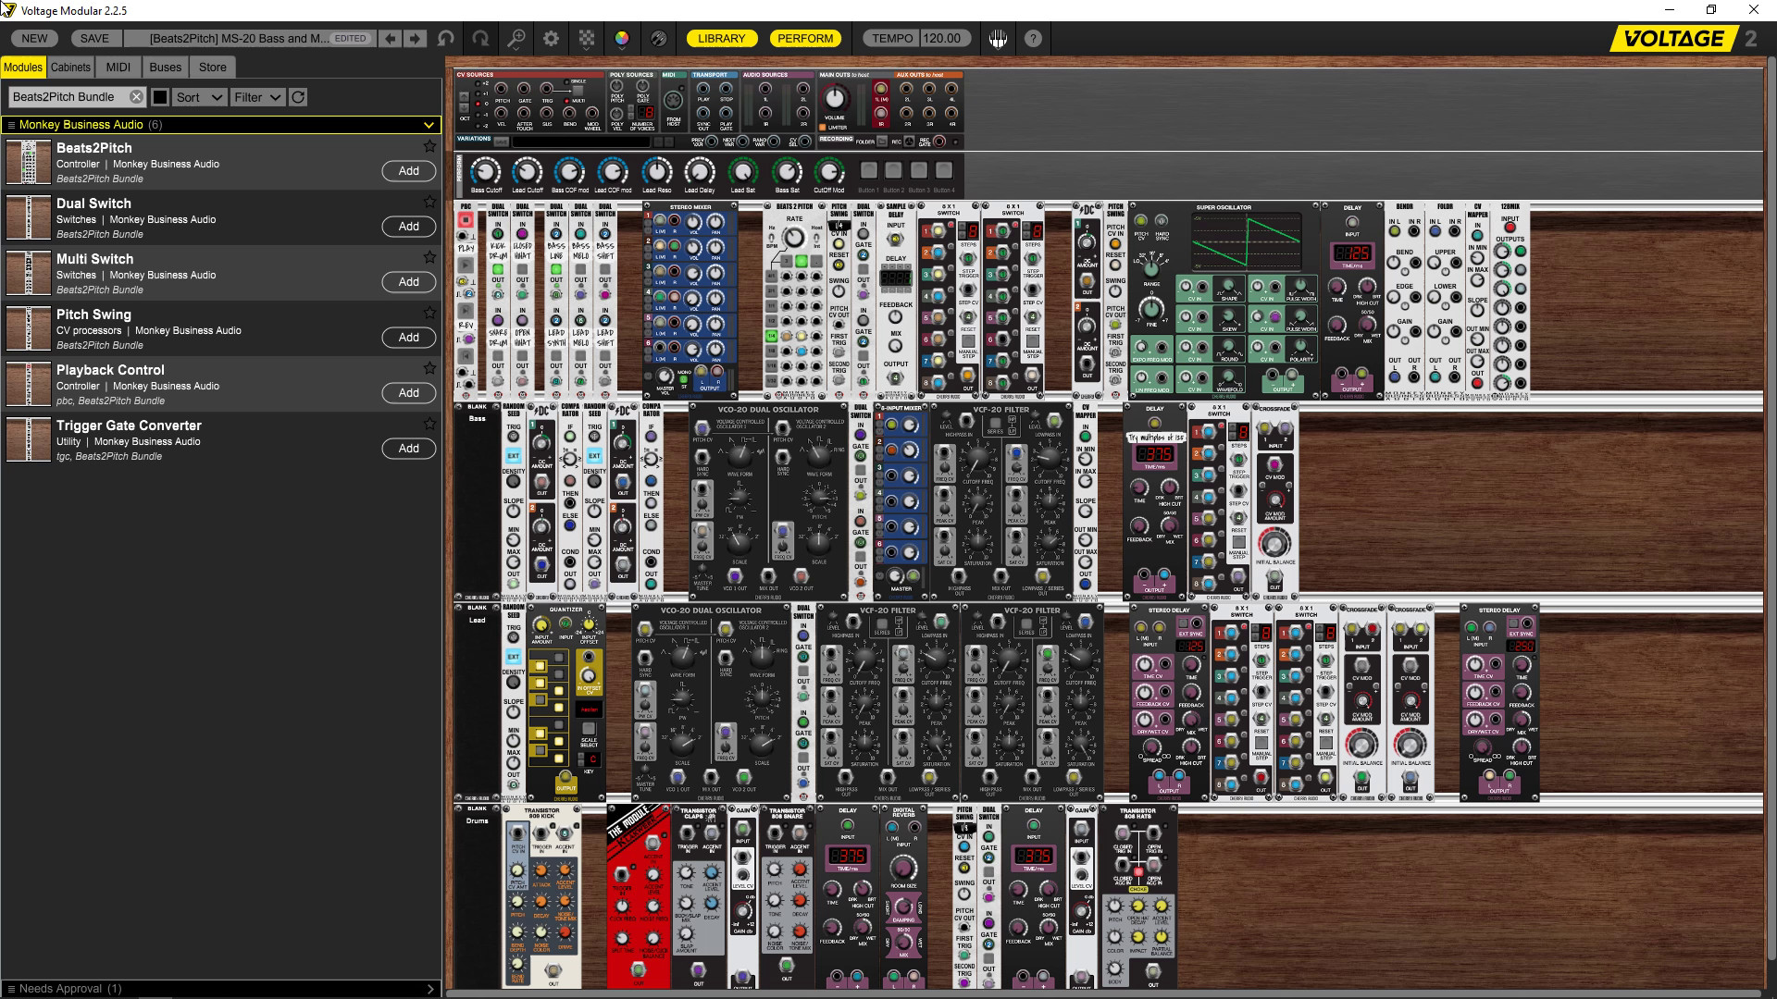1777x999 pixels.
Task: Open the Sort dropdown
Action: [199, 97]
